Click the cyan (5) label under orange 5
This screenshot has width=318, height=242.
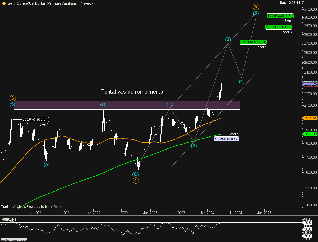tap(256, 13)
